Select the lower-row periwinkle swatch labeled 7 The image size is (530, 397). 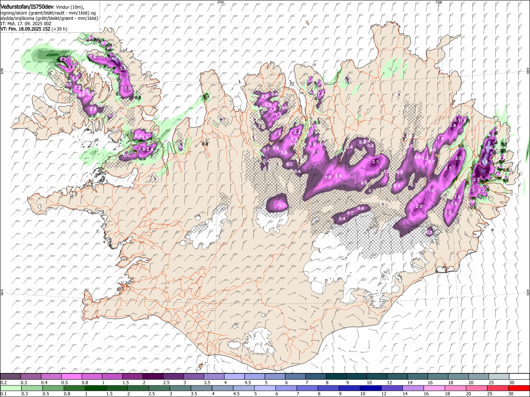pos(306,388)
